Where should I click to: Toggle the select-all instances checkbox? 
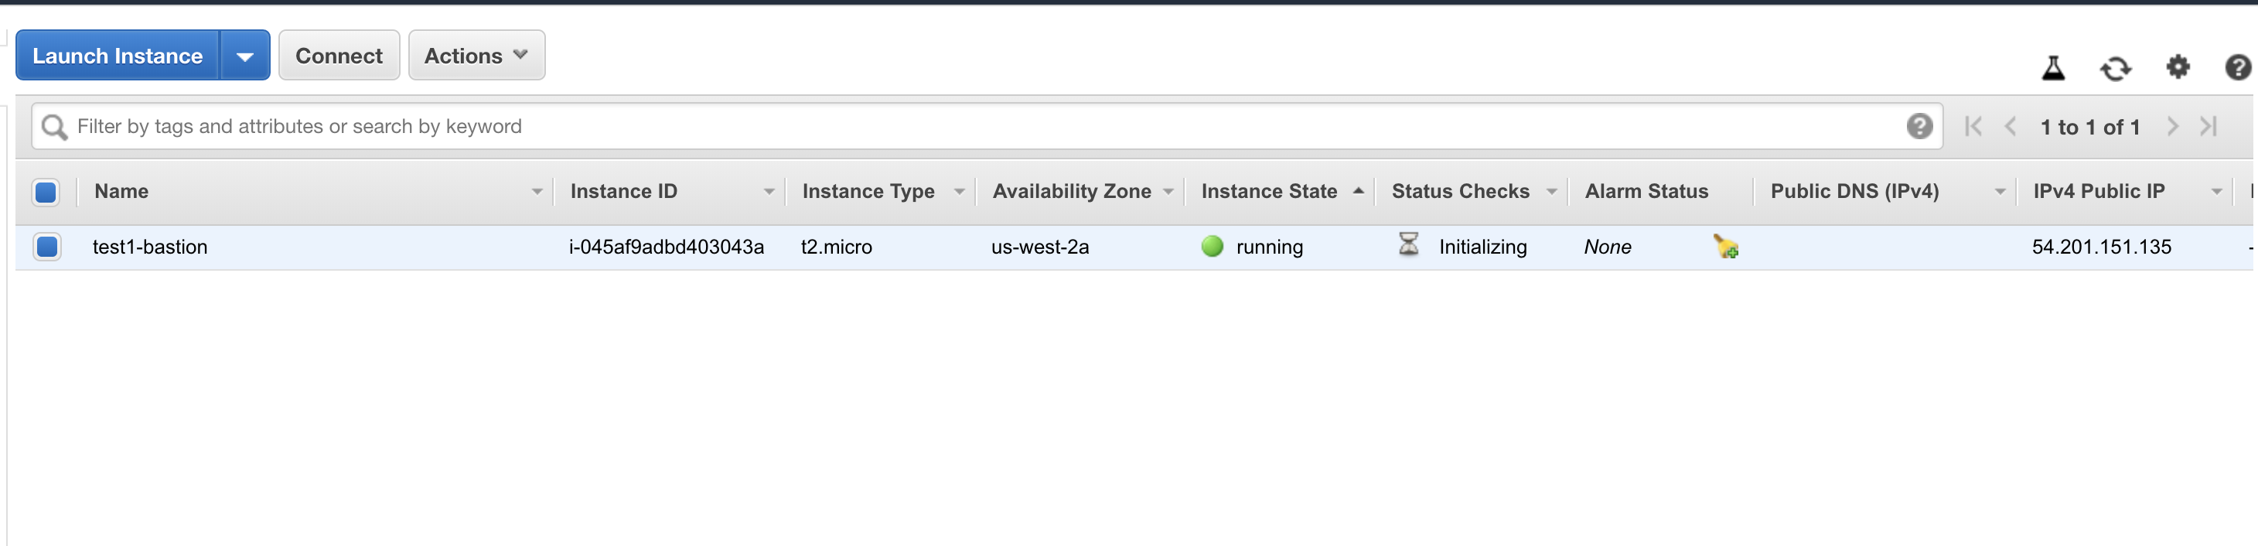click(46, 192)
